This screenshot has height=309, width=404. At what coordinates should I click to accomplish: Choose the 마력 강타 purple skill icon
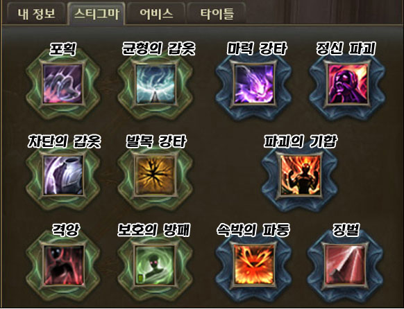point(254,84)
